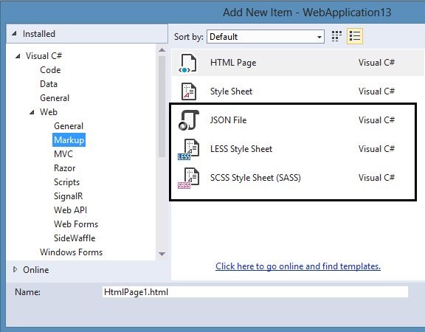The height and width of the screenshot is (332, 425).
Task: Click Visual C# in Style Sheet row
Action: (x=376, y=91)
